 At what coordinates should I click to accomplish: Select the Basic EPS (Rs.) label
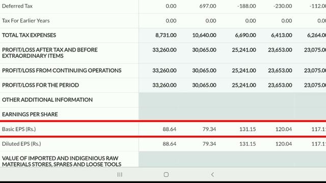pos(19,129)
